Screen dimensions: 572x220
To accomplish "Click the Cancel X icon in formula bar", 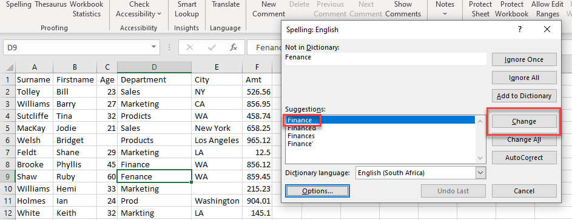I will click(x=190, y=47).
